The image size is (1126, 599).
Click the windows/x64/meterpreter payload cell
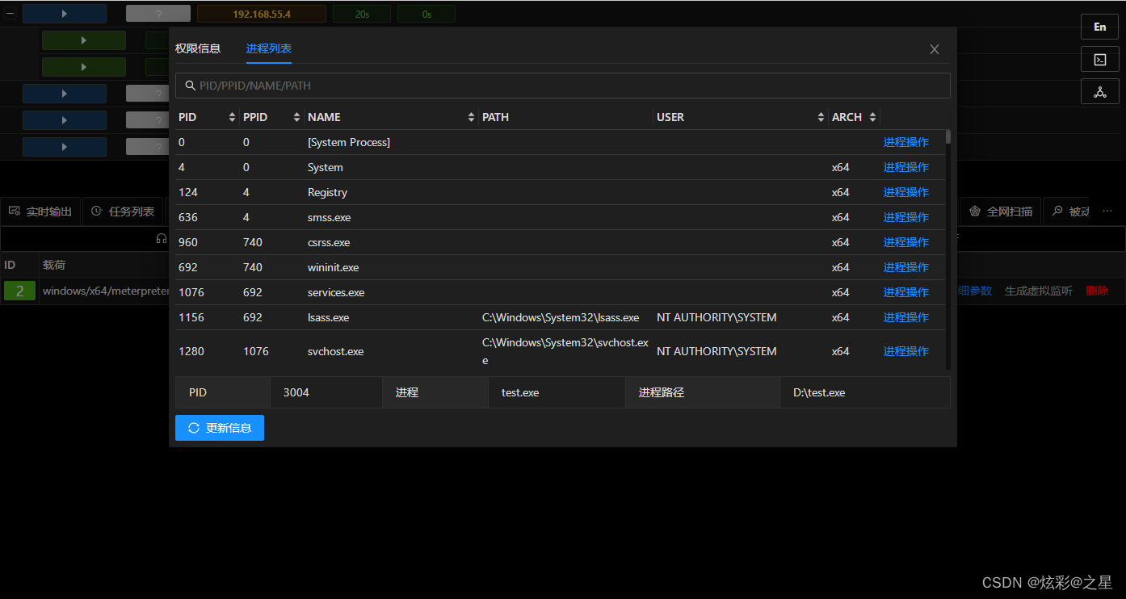pos(106,291)
